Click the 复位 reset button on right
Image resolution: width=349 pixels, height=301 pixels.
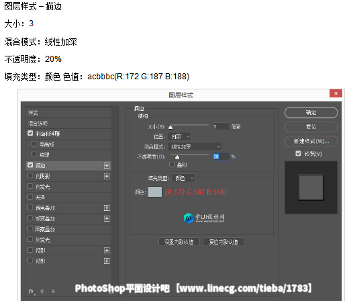[311, 127]
